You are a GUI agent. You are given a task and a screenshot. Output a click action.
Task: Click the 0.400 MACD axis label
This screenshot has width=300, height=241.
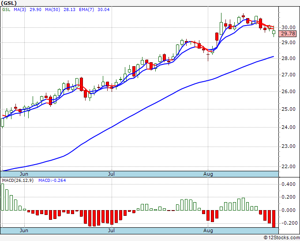pos(289,184)
